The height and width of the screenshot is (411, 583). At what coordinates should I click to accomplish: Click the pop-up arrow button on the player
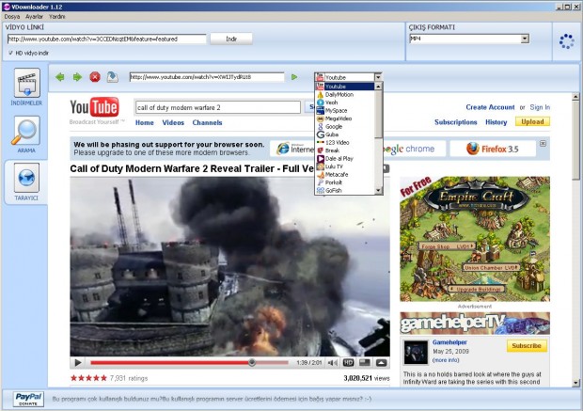(x=382, y=363)
